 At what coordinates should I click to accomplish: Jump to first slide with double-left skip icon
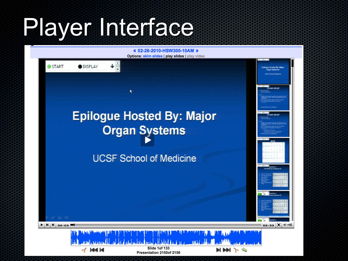[x=94, y=250]
